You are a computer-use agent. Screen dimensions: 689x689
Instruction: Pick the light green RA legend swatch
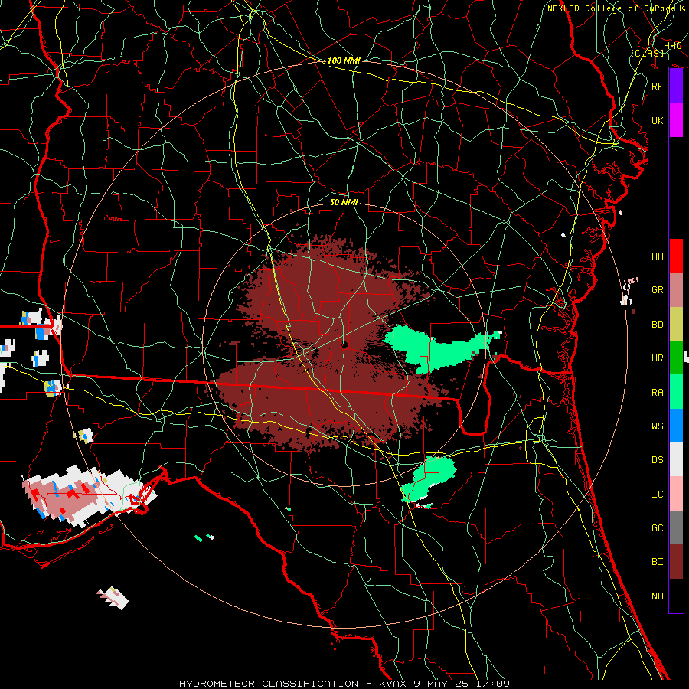[676, 392]
